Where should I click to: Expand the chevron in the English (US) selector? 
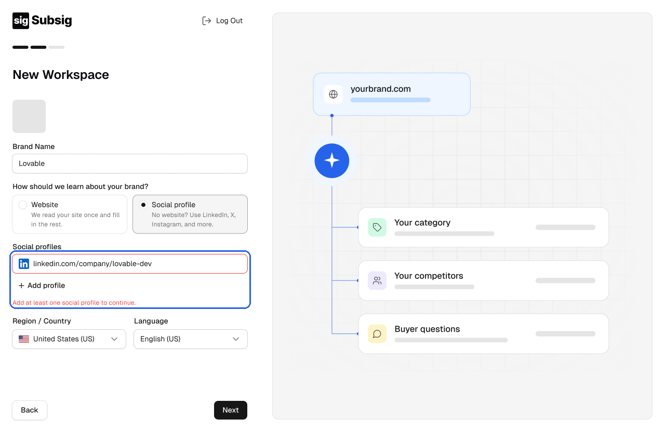[x=236, y=339]
